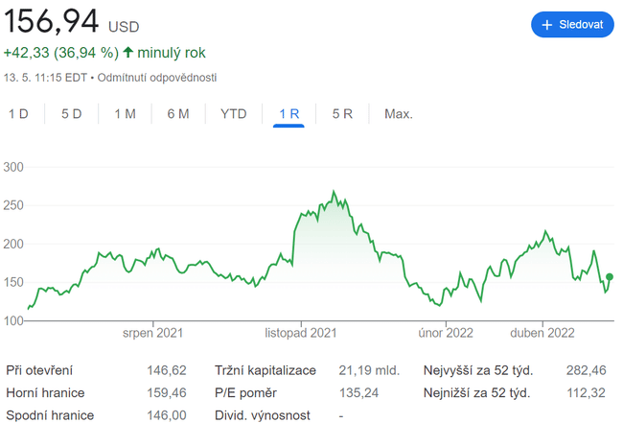
Task: Open the 6 M chart range
Action: click(x=178, y=114)
